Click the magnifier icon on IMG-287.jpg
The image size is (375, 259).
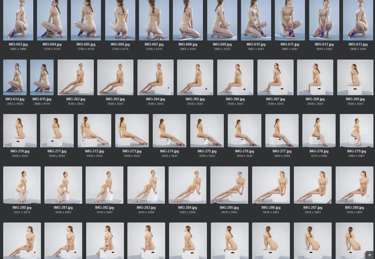pos(330,202)
